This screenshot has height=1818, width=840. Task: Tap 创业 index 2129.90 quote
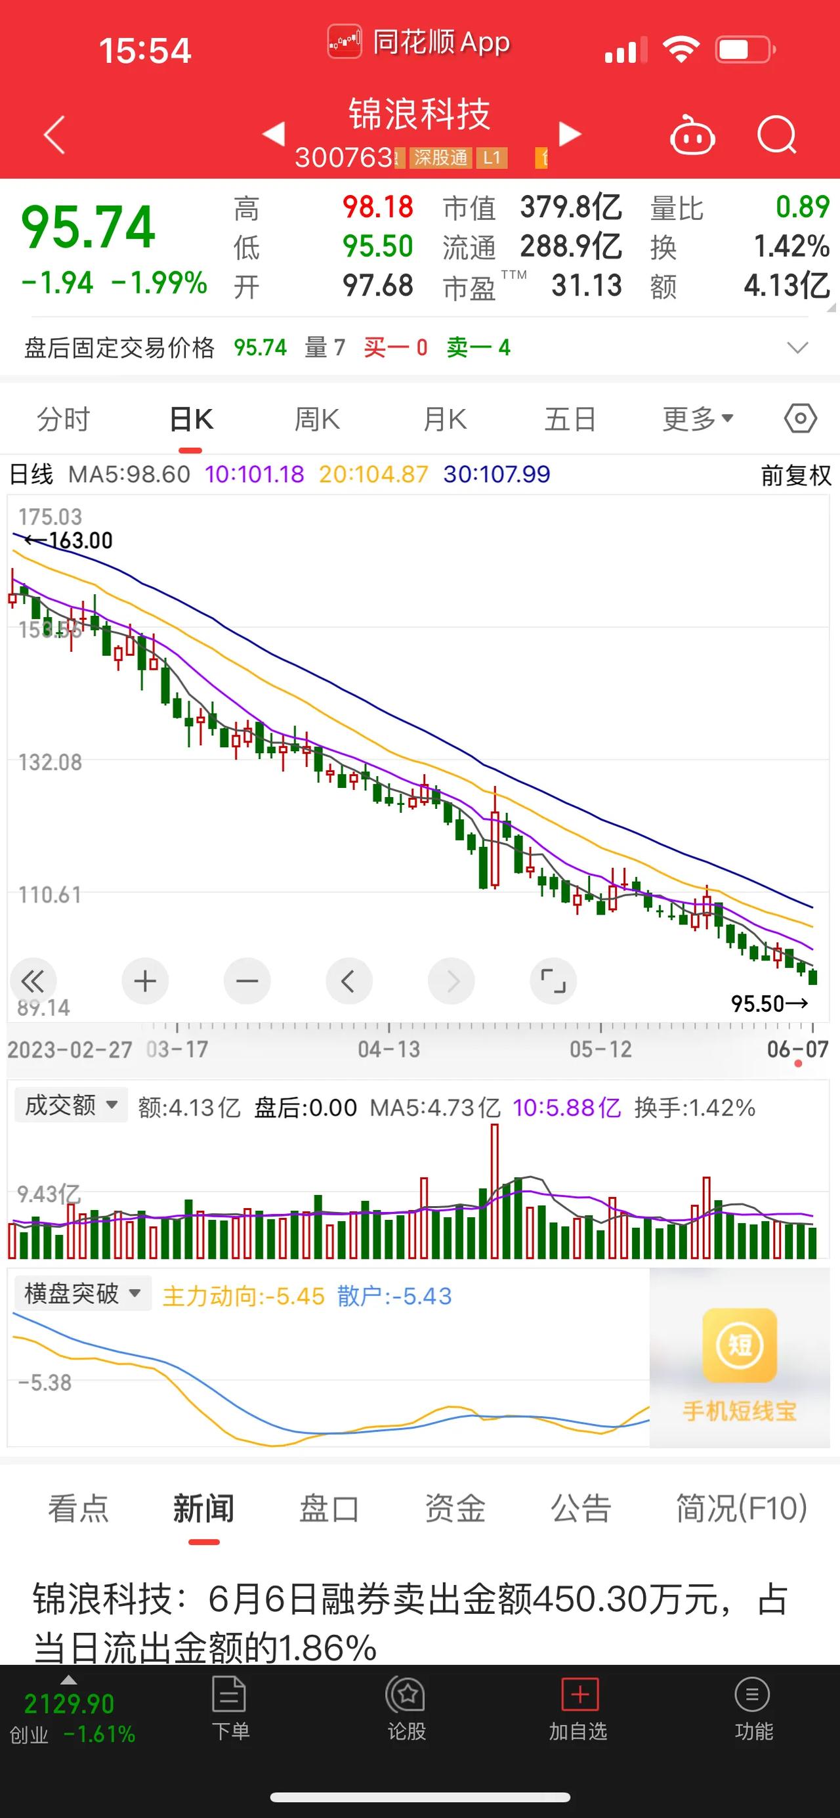click(x=69, y=1704)
